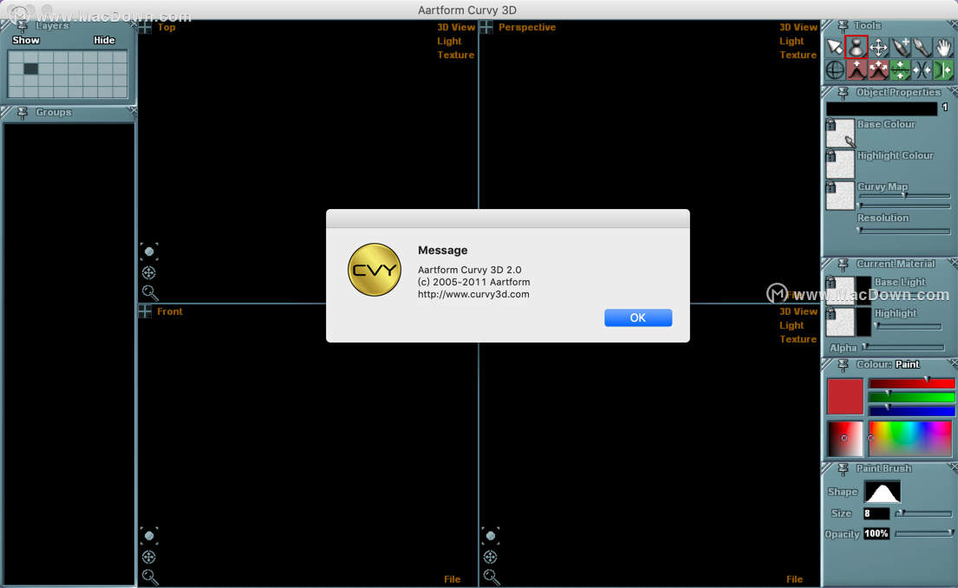Click the http://www.curvy3d.com text

473,294
